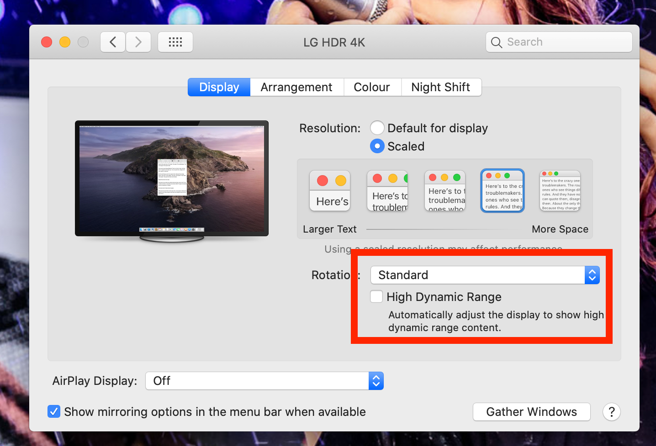Click the AirPlay Display label

click(95, 381)
